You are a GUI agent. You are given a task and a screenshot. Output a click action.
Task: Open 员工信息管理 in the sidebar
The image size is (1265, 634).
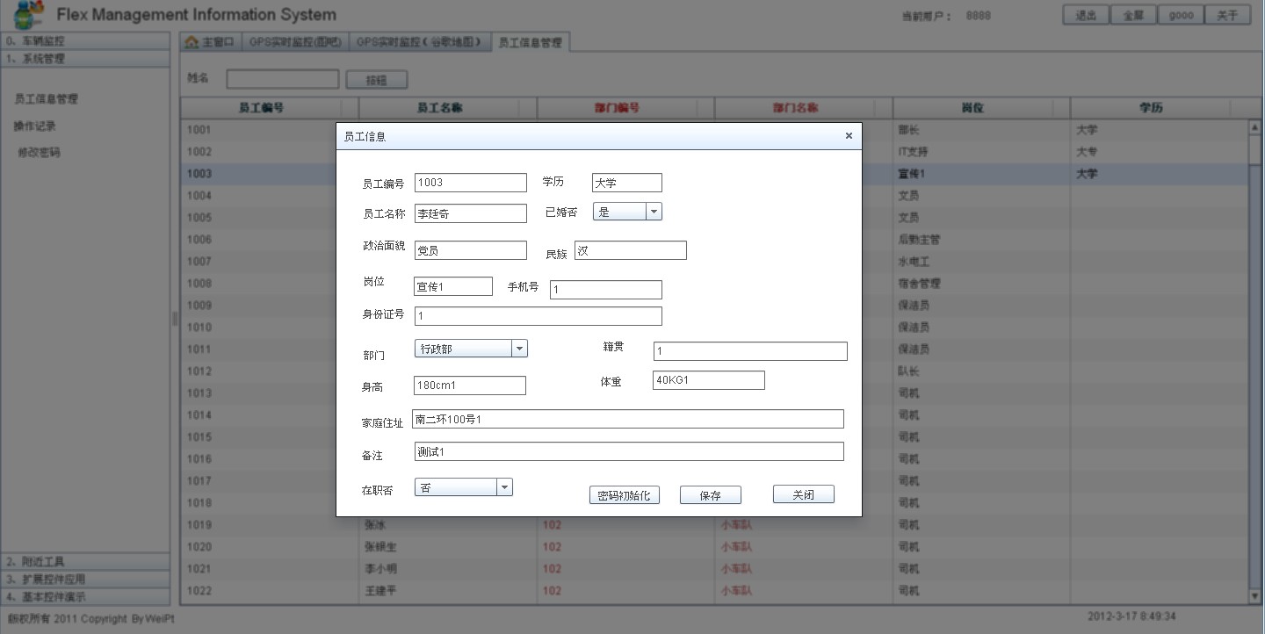[x=47, y=99]
